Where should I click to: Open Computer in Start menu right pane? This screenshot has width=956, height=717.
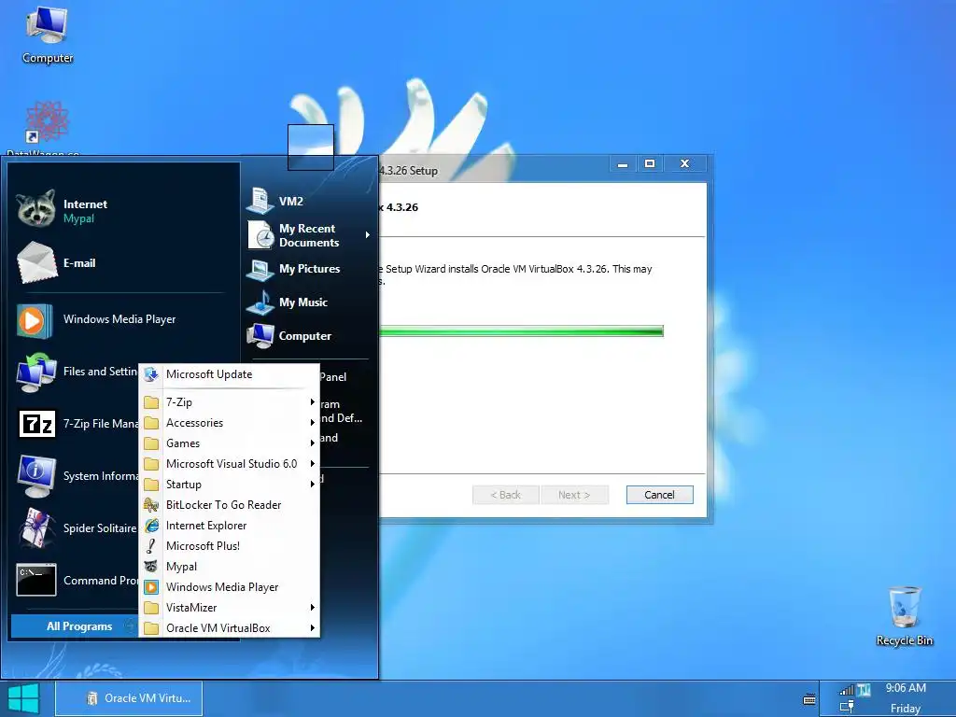289,336
